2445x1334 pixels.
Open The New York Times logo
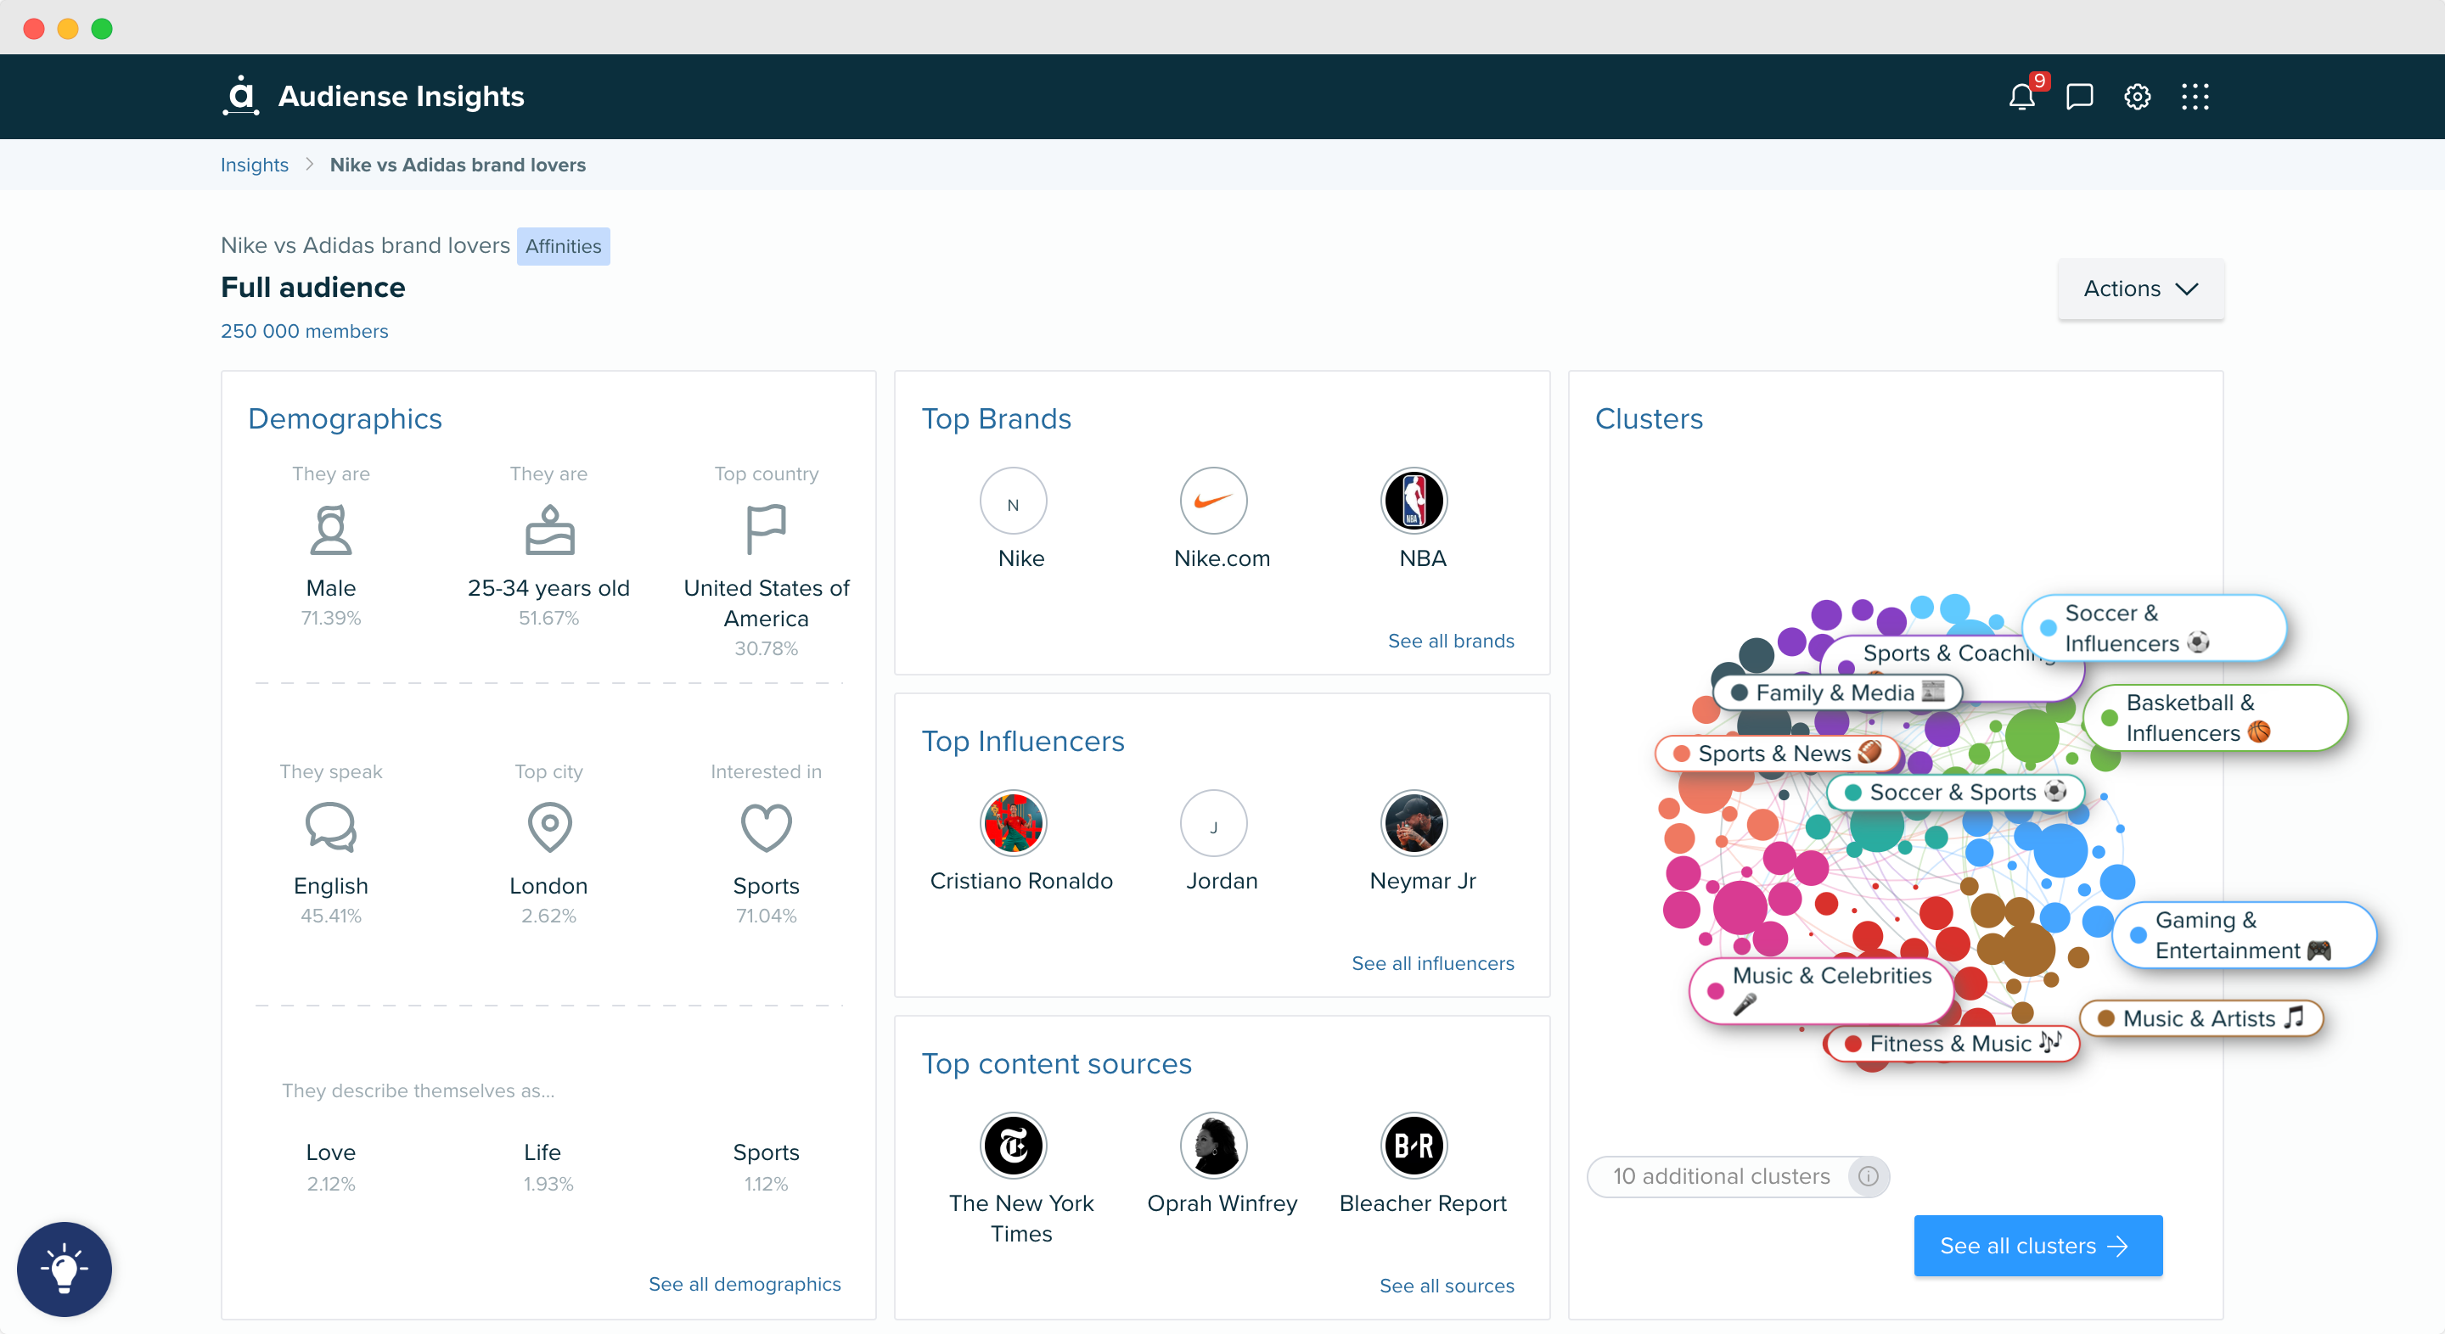[x=1013, y=1146]
